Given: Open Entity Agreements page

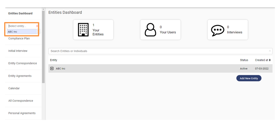Looking at the screenshot, I should tap(20, 76).
